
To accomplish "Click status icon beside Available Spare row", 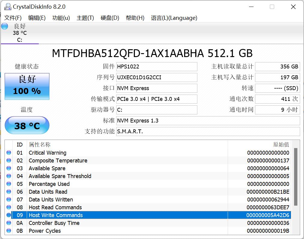I will (x=9, y=168).
